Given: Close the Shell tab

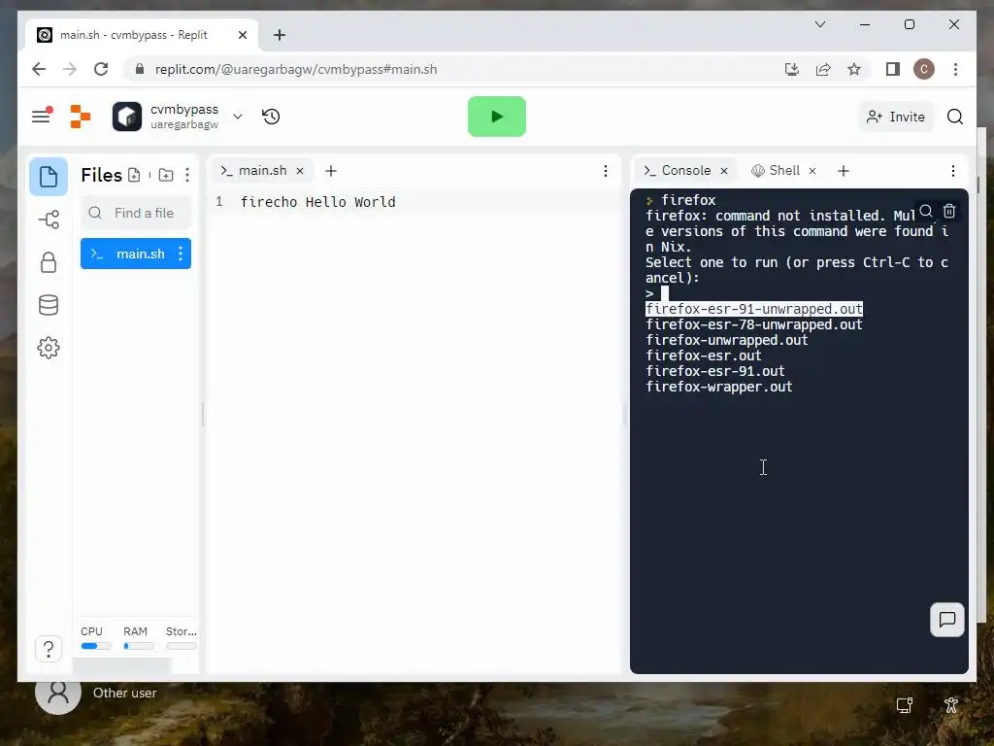Looking at the screenshot, I should (x=812, y=171).
